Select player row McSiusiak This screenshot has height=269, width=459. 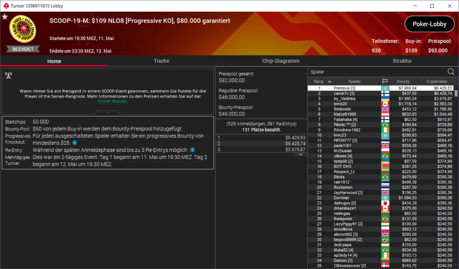point(380,151)
